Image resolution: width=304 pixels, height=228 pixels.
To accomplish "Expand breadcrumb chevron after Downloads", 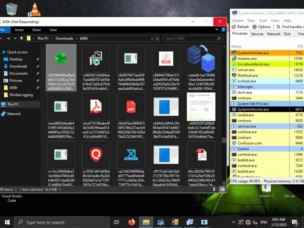I will coord(76,38).
